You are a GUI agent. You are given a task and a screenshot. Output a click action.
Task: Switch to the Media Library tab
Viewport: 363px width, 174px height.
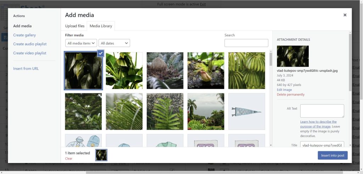pyautogui.click(x=101, y=26)
